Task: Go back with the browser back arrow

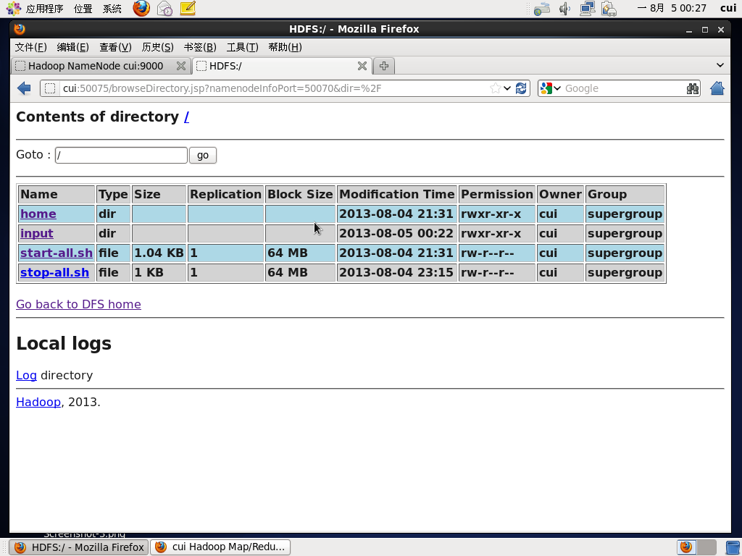Action: click(x=24, y=88)
